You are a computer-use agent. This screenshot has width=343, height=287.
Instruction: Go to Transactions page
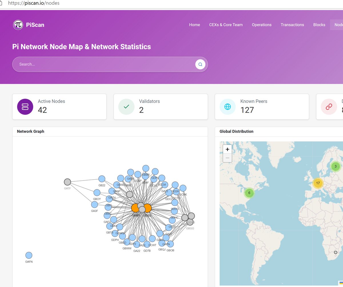coord(292,25)
